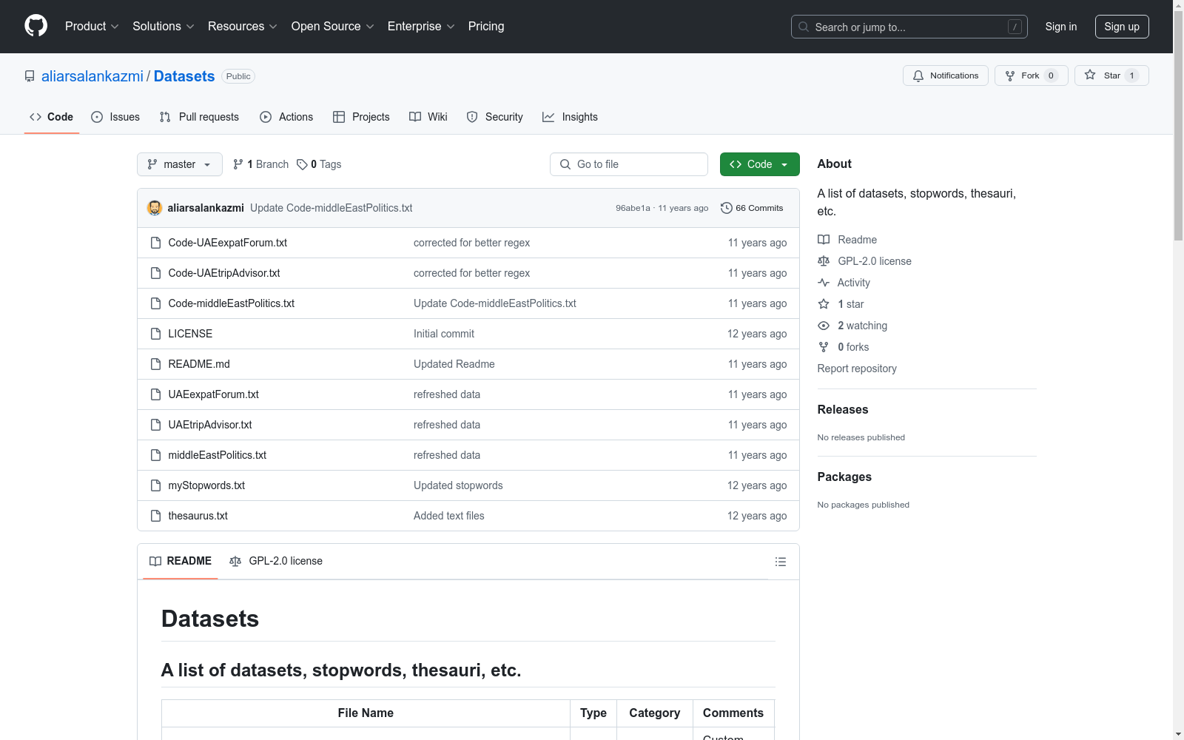Click the file icon beside Code-UAEexpatForum.txt
Image resolution: width=1184 pixels, height=740 pixels.
pyautogui.click(x=155, y=243)
